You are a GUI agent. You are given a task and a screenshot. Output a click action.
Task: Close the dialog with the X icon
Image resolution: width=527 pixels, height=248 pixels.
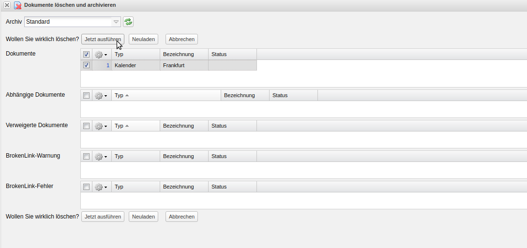7,5
